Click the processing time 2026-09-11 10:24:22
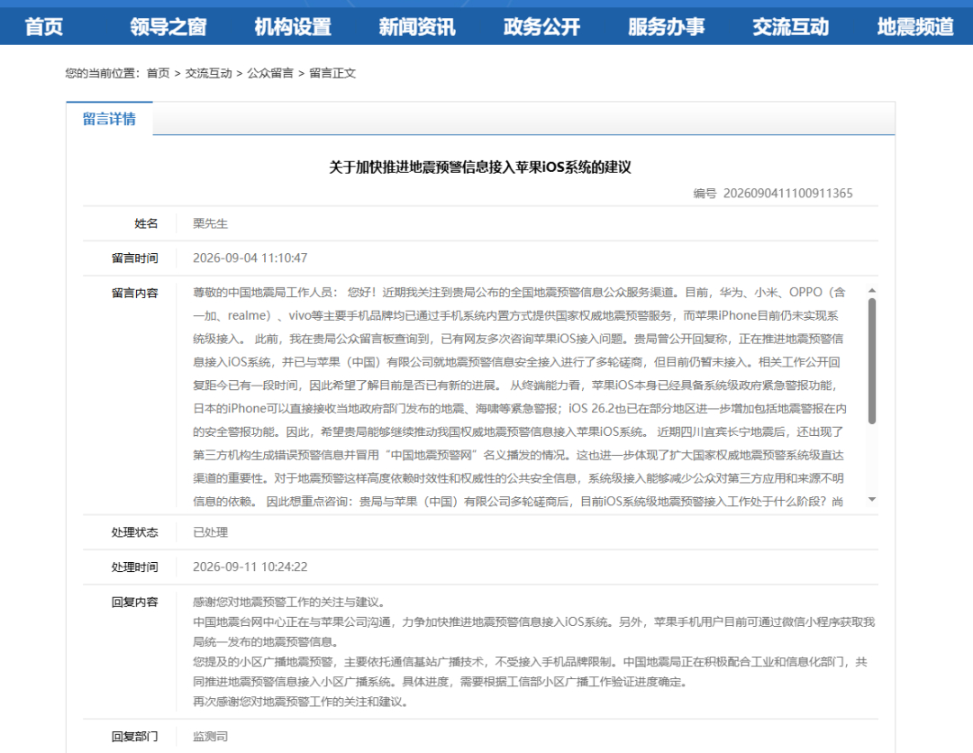This screenshot has height=753, width=973. point(250,567)
